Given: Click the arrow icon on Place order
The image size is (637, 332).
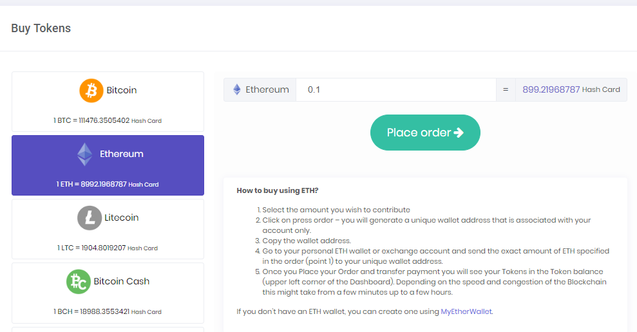Looking at the screenshot, I should 459,133.
